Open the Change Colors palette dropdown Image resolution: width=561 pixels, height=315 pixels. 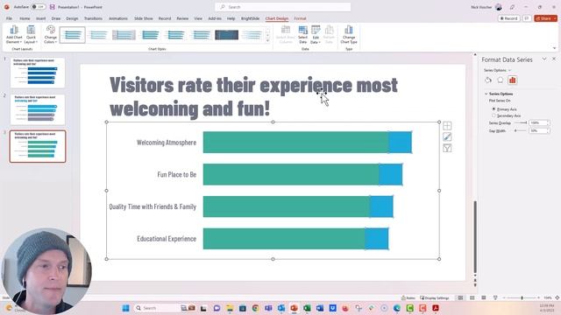click(x=51, y=35)
